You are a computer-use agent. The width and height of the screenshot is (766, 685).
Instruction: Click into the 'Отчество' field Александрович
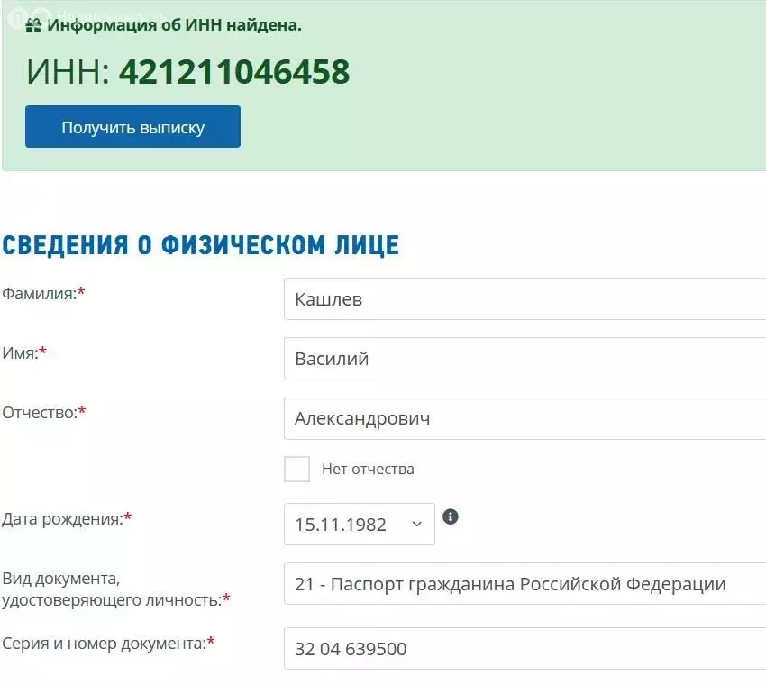(524, 418)
